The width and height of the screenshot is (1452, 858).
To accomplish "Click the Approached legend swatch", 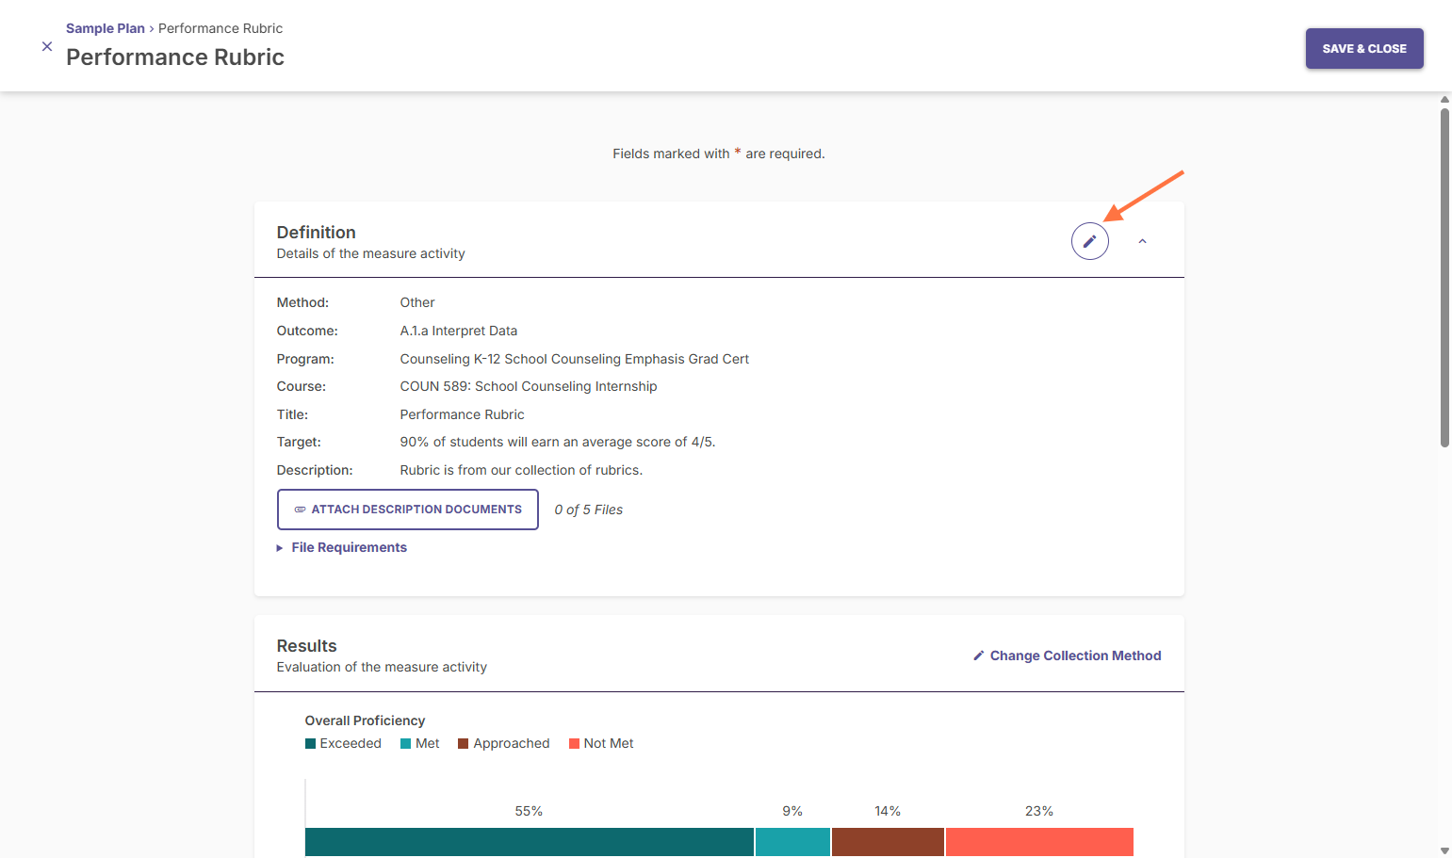I will coord(463,743).
